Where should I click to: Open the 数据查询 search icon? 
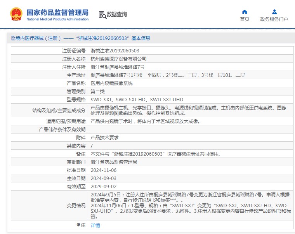[102, 15]
